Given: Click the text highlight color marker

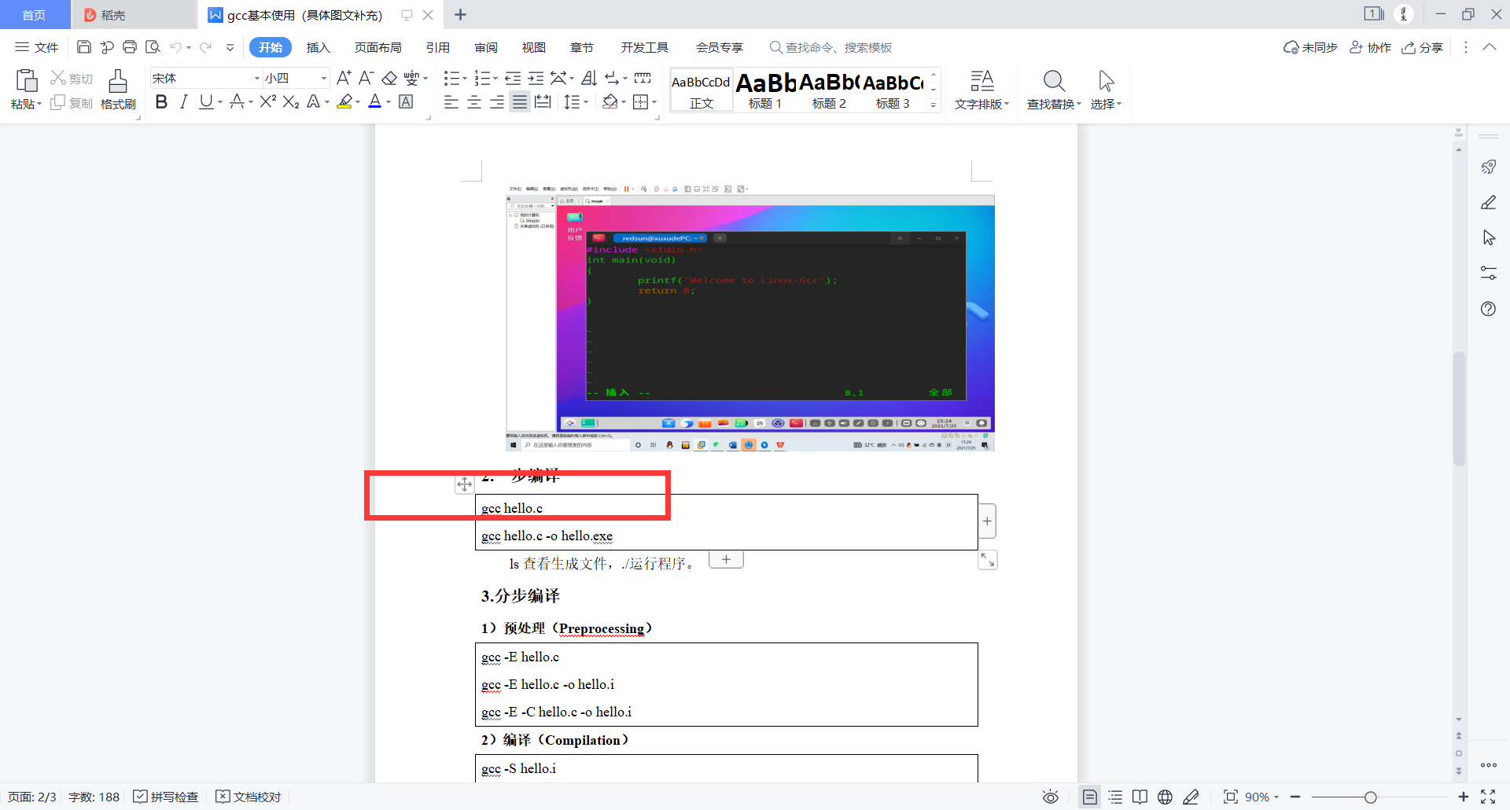Looking at the screenshot, I should pos(344,101).
